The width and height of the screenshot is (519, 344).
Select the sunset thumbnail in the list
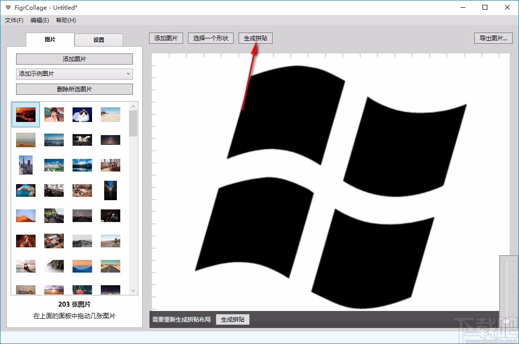pos(25,115)
